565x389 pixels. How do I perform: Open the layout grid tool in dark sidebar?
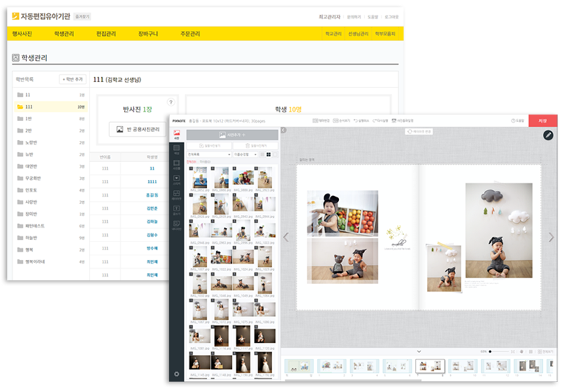coord(177,194)
